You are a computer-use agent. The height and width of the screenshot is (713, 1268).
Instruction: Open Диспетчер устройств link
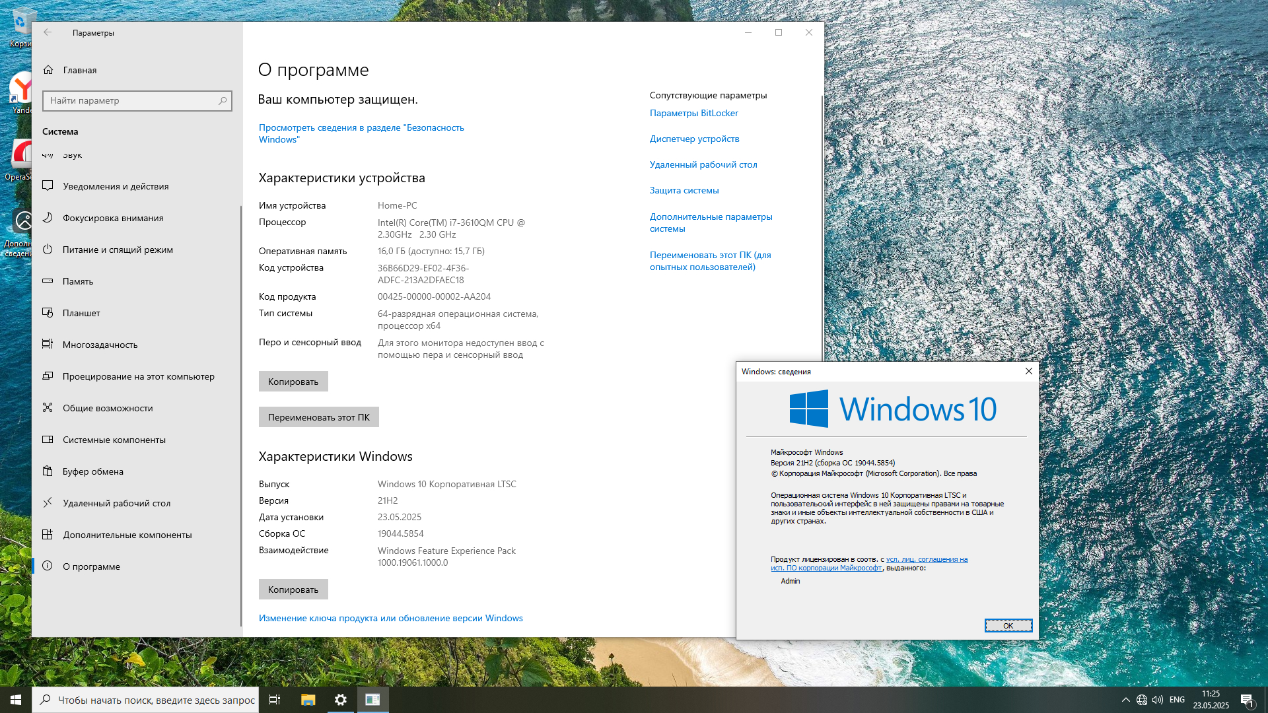(694, 139)
